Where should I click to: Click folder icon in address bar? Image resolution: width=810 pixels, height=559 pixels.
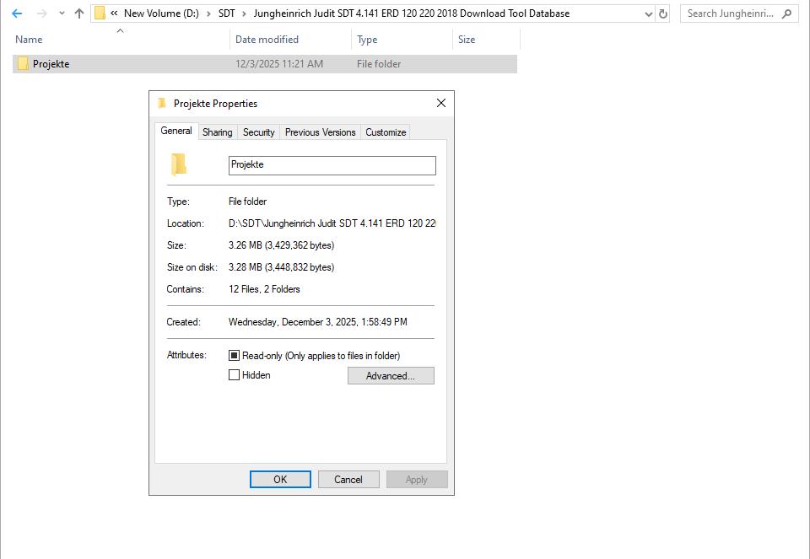[100, 13]
